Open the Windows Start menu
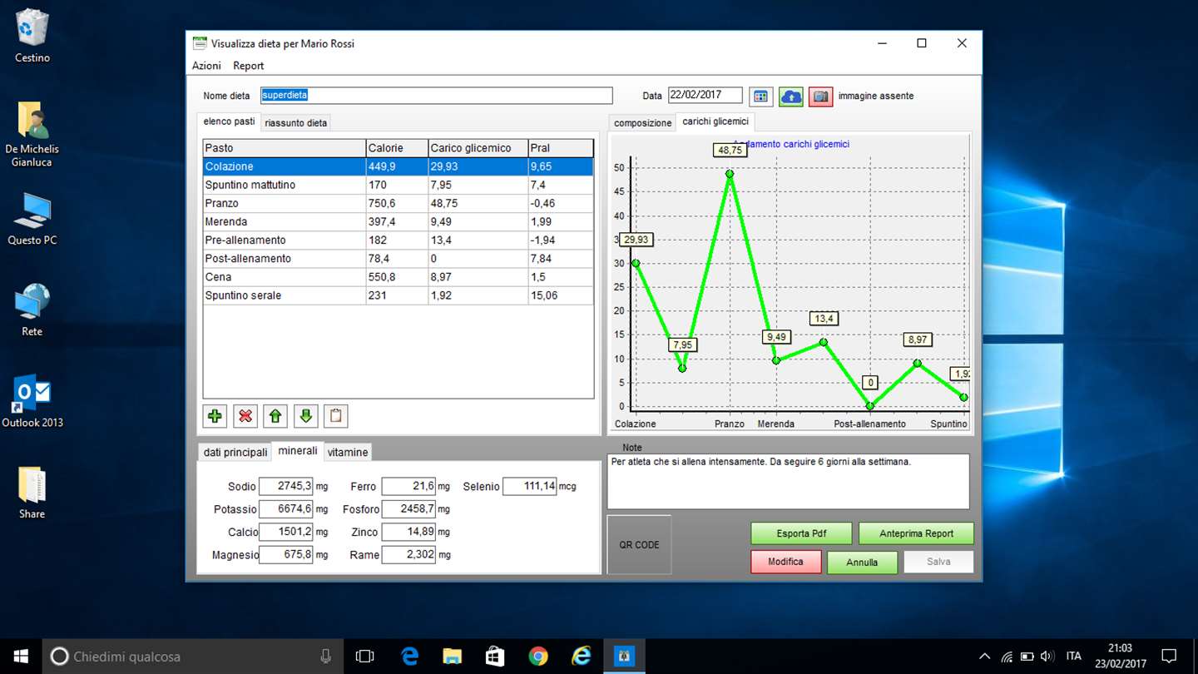 coord(20,657)
